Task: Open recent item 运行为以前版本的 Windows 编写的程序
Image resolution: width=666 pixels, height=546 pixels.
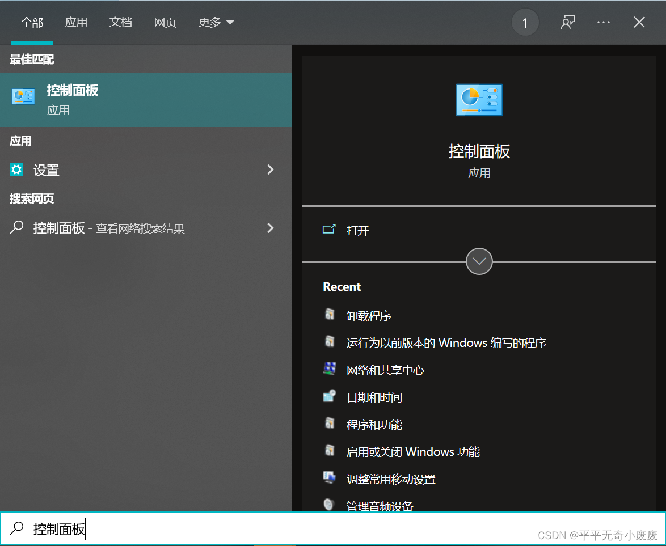Action: pyautogui.click(x=446, y=342)
